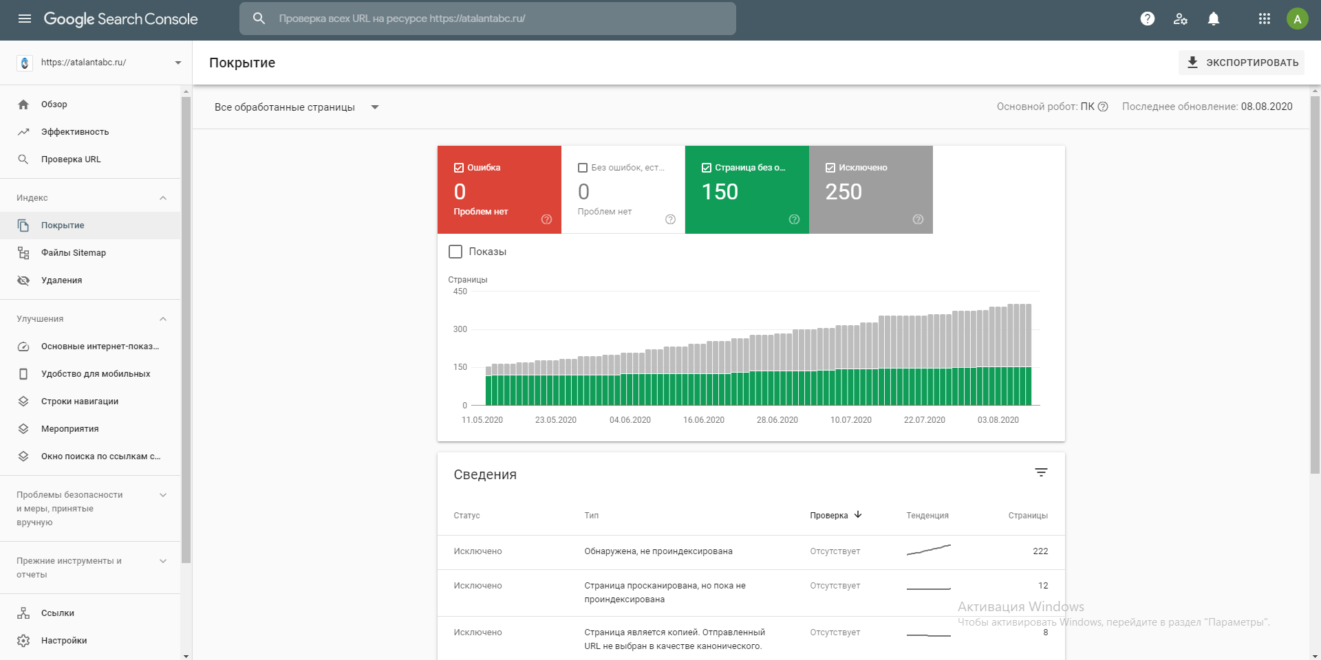Click help icon next to Основной робот
Image resolution: width=1321 pixels, height=660 pixels.
tap(1103, 107)
